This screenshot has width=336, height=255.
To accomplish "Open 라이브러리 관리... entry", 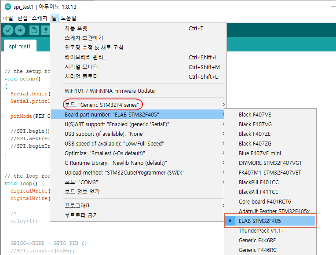I will coord(139,57).
